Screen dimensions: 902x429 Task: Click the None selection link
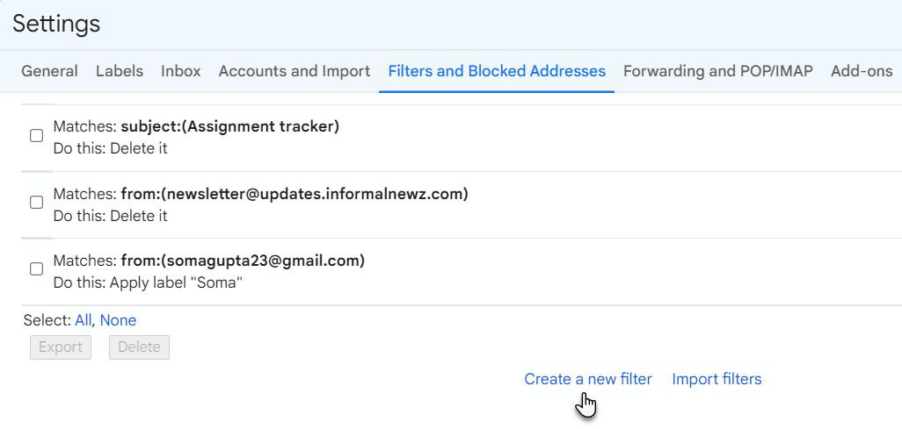[118, 320]
